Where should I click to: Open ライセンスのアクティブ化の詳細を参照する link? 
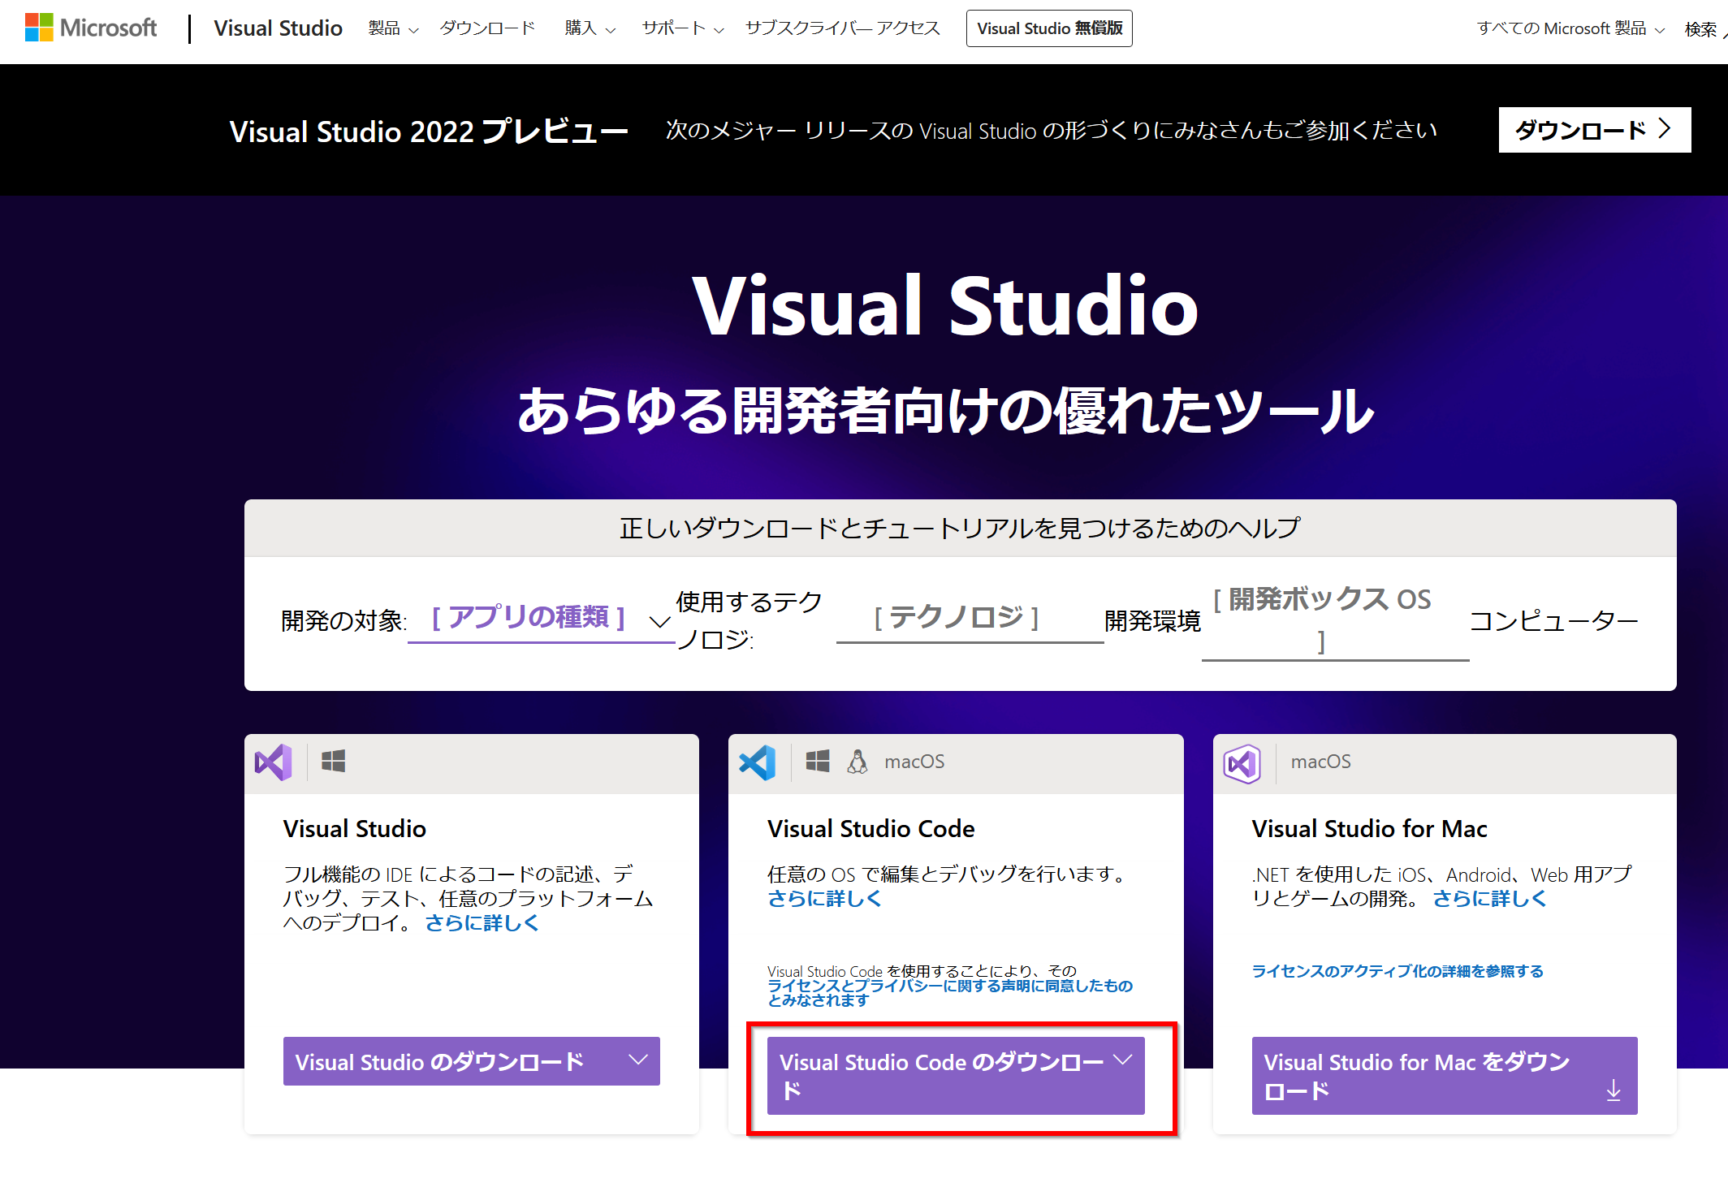[1397, 971]
